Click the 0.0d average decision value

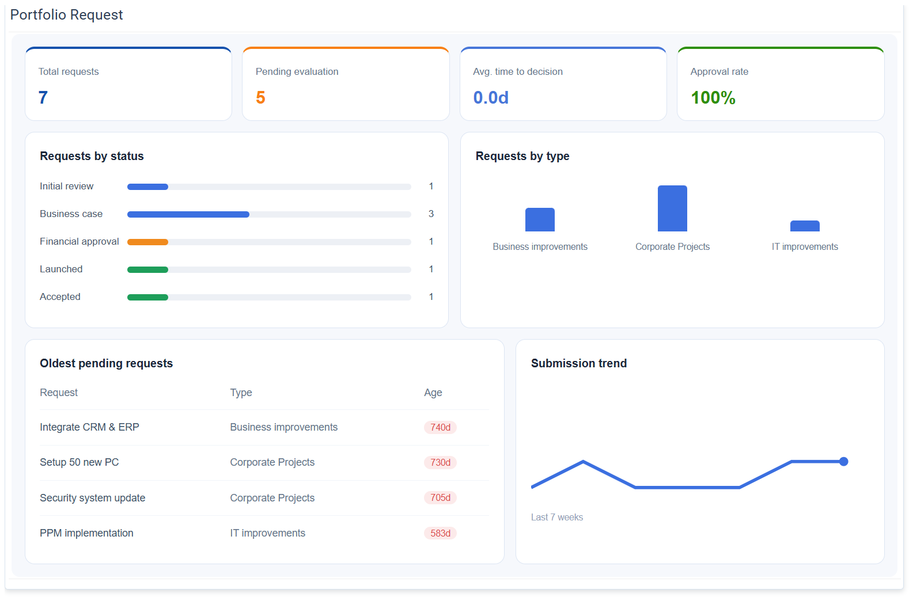point(491,98)
